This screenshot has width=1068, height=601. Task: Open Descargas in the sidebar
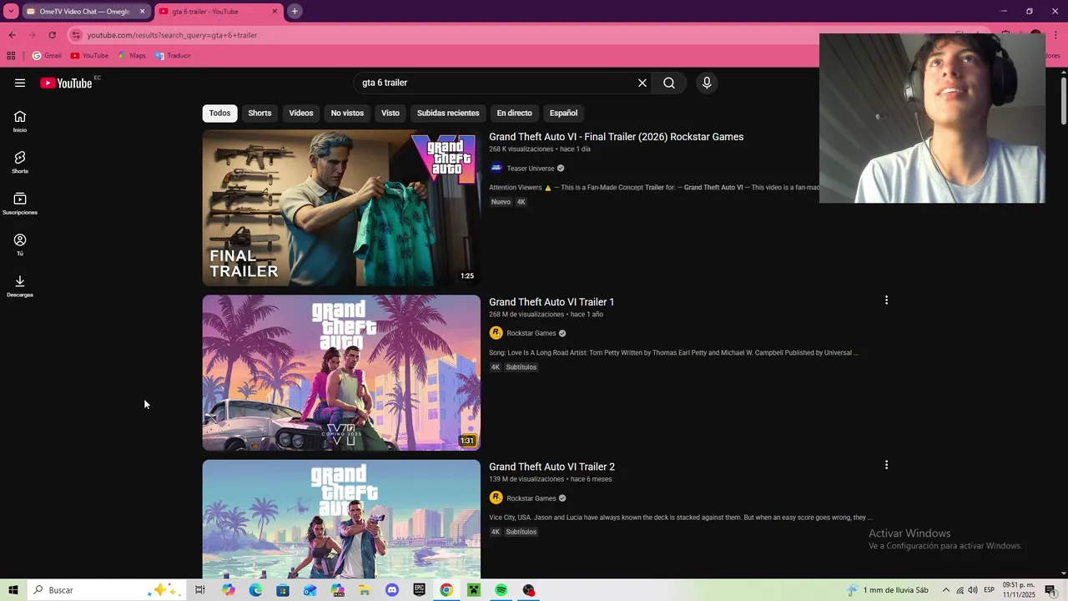pos(20,286)
